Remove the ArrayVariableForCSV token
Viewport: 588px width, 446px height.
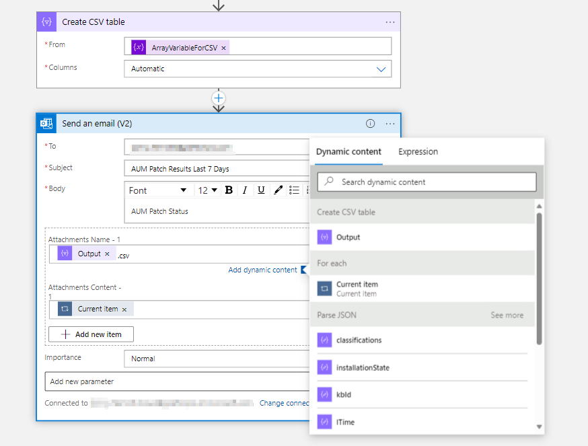point(223,48)
